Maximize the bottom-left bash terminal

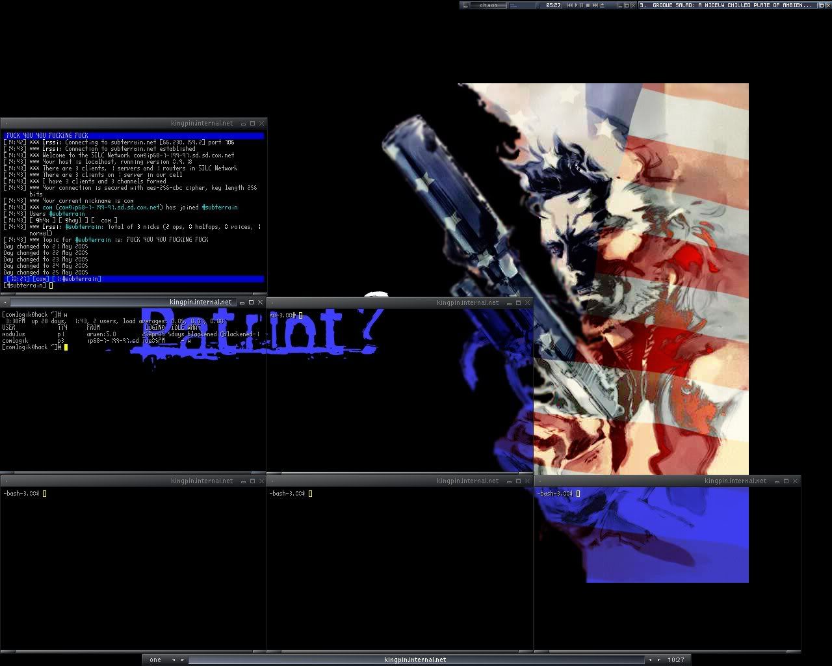[x=252, y=481]
